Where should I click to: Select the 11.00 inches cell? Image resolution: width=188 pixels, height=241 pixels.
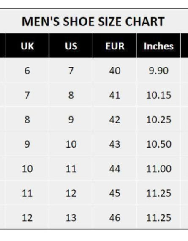[158, 168]
